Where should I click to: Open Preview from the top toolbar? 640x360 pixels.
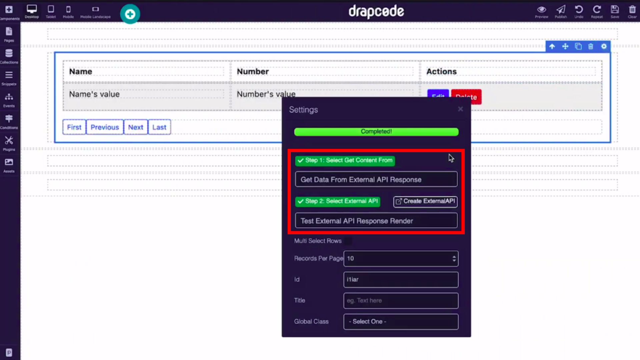541,11
